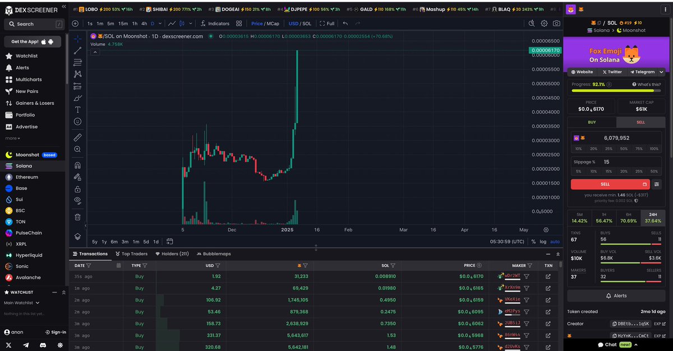Image resolution: width=673 pixels, height=351 pixels.
Task: Filter transactions by TYPE column
Action: click(145, 265)
